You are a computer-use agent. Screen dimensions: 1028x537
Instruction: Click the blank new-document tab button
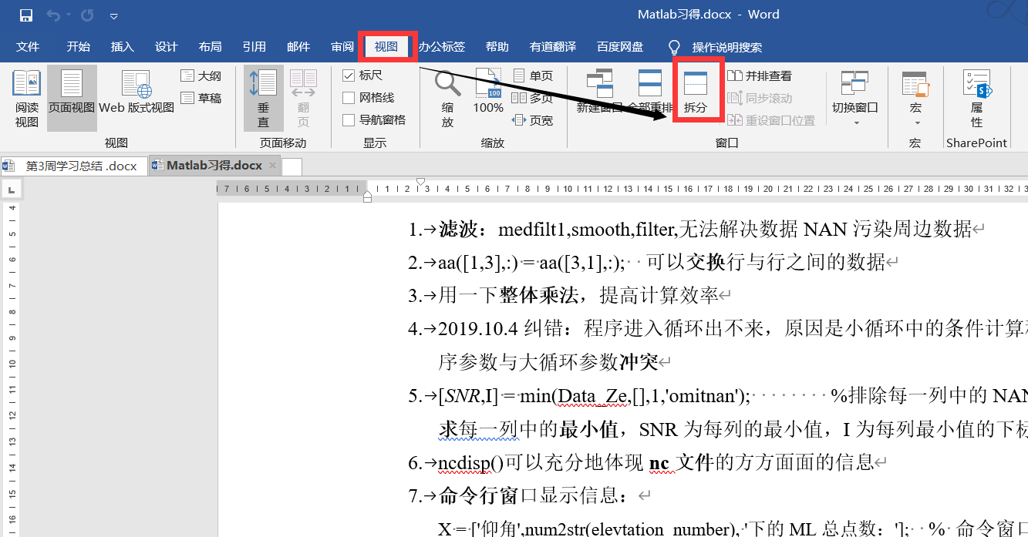click(292, 166)
